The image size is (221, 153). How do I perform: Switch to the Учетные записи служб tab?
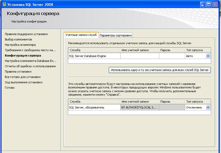pyautogui.click(x=81, y=35)
